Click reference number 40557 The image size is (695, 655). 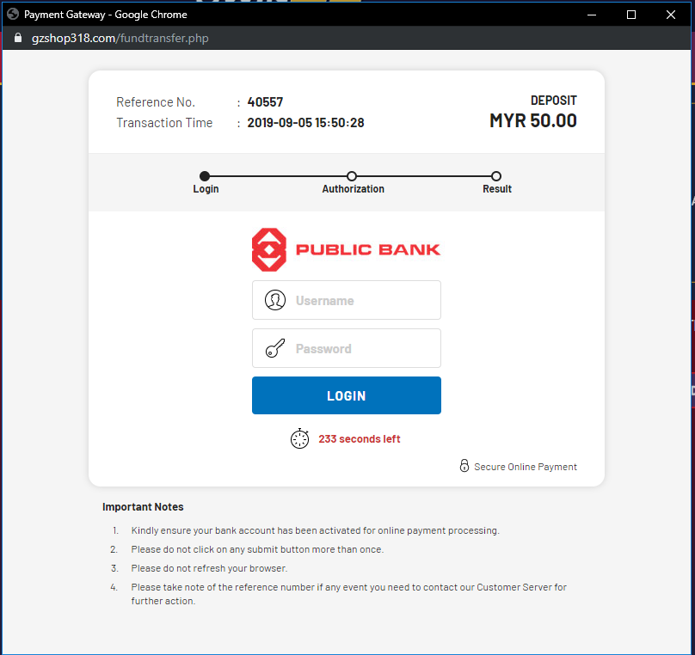pyautogui.click(x=265, y=102)
